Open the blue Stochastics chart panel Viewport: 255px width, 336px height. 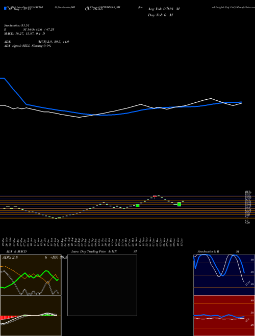click(x=224, y=275)
